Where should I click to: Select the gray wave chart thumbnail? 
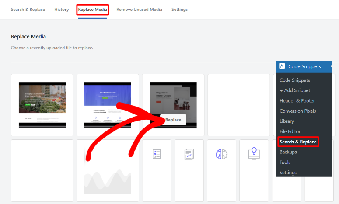coord(108,170)
